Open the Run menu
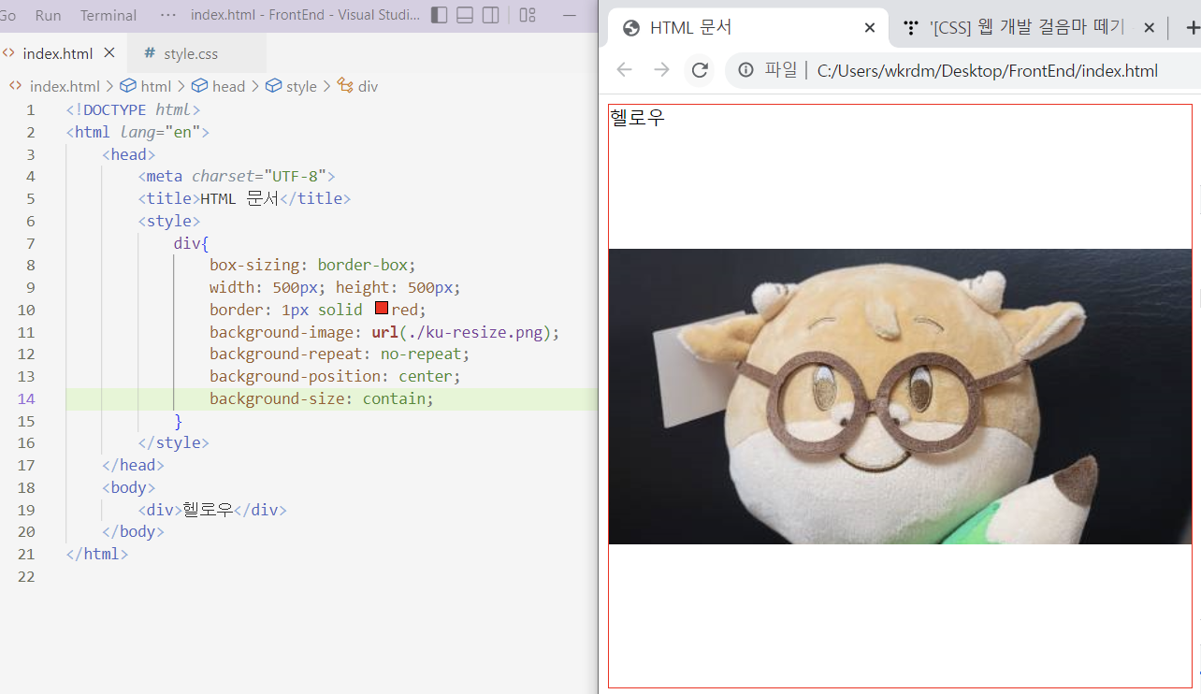Image resolution: width=1201 pixels, height=694 pixels. 48,15
